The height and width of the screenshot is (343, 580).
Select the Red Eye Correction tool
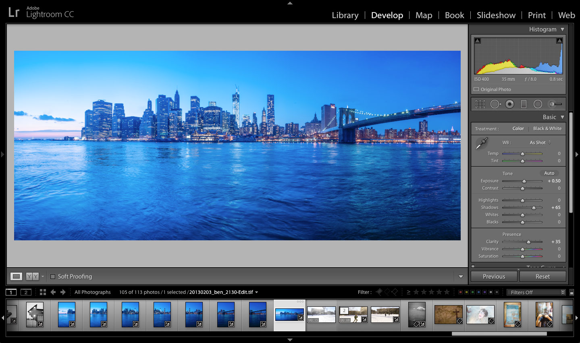pos(509,104)
